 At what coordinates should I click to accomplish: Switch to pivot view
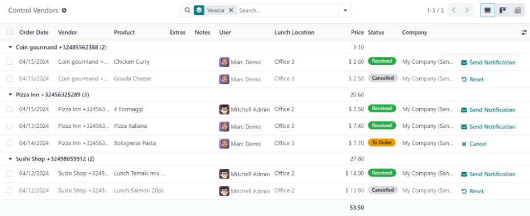click(518, 10)
